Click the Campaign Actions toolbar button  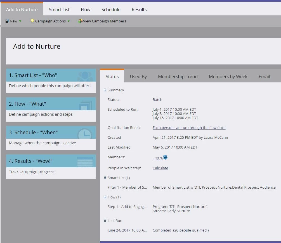coord(50,21)
